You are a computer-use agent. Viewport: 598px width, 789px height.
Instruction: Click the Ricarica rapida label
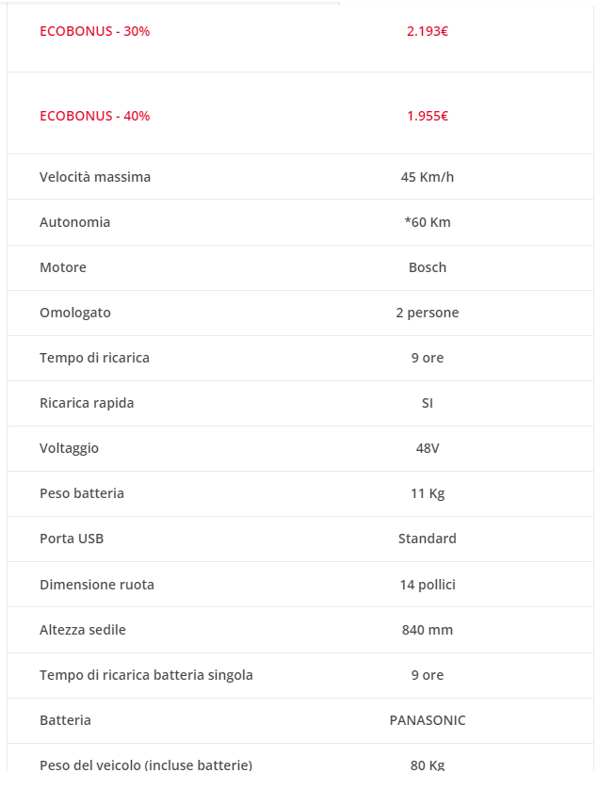click(87, 403)
